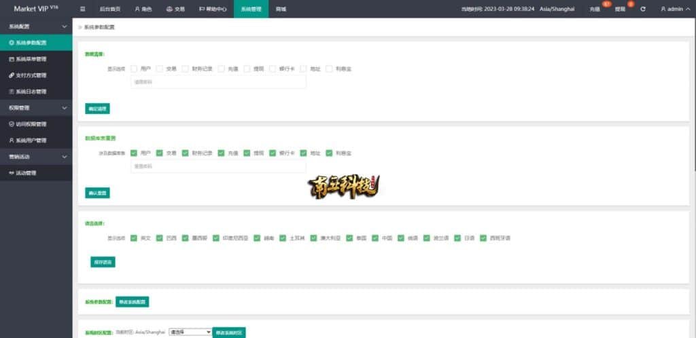Open 充值 recharge notifications with red badge

point(596,10)
